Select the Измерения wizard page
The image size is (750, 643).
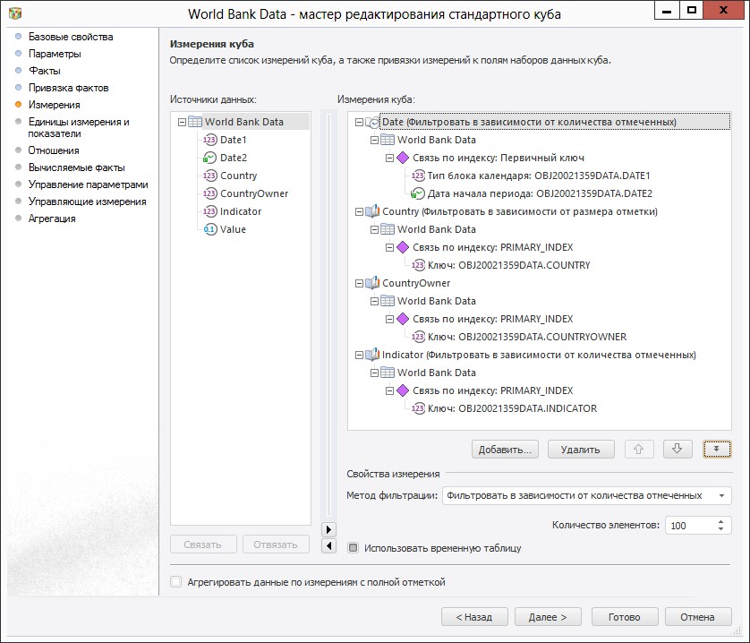click(54, 105)
